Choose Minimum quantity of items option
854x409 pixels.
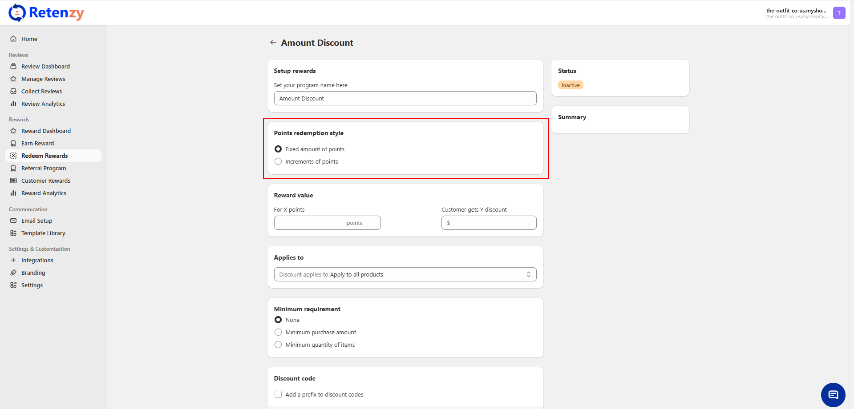278,345
